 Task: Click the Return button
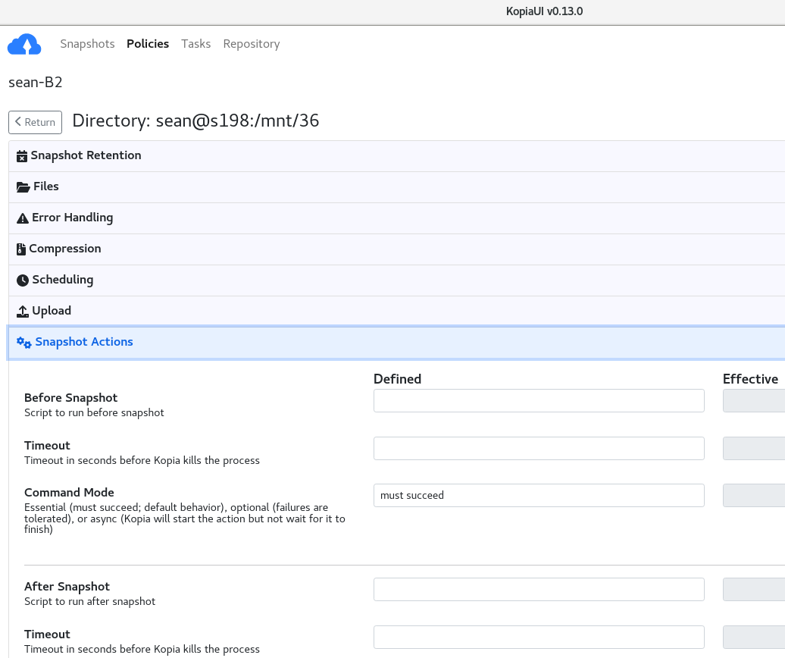(x=35, y=122)
